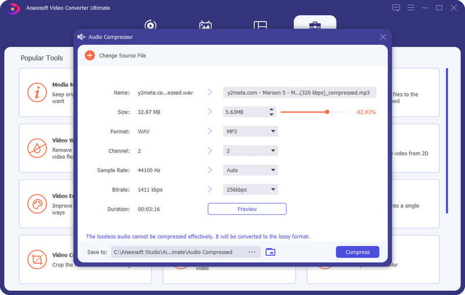Open the hamburger menu in title bar

click(411, 8)
